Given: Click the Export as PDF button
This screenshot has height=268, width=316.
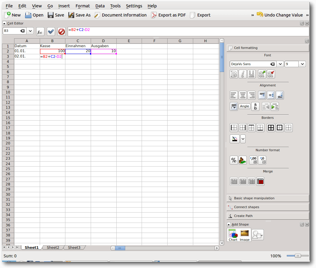Looking at the screenshot, I should coord(168,15).
